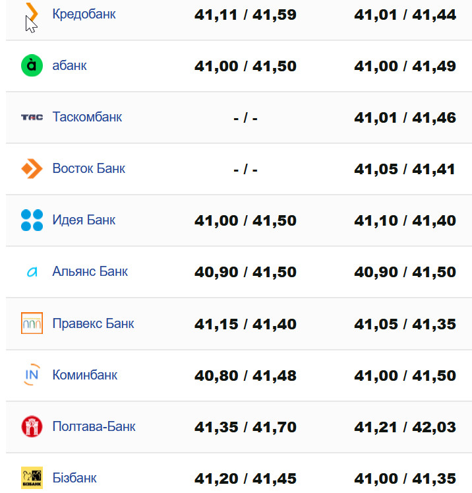472x493 pixels.
Task: Open the абанк link
Action: [69, 66]
